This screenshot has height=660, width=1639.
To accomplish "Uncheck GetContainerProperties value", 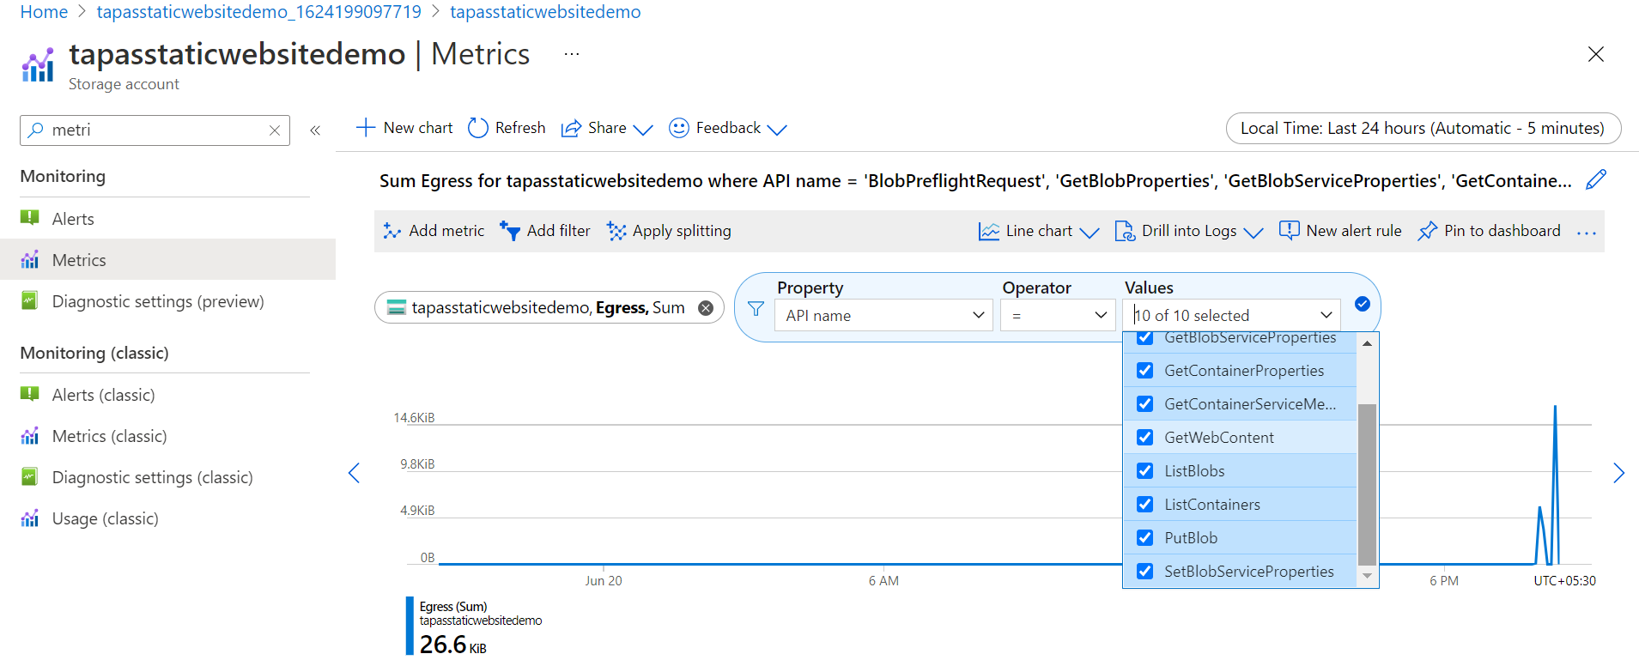I will coord(1145,371).
